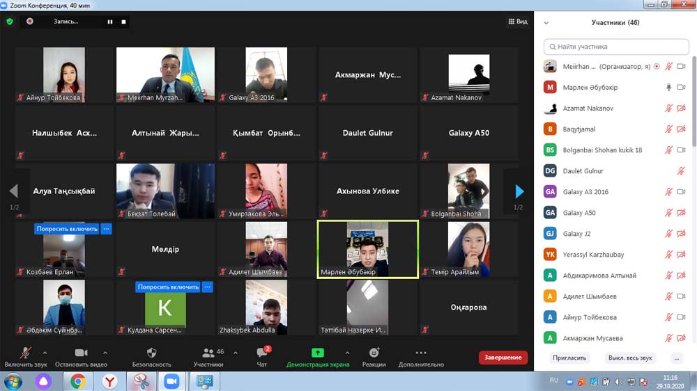The width and height of the screenshot is (697, 391).
Task: Click the green encryption shield icon
Action: 10,22
